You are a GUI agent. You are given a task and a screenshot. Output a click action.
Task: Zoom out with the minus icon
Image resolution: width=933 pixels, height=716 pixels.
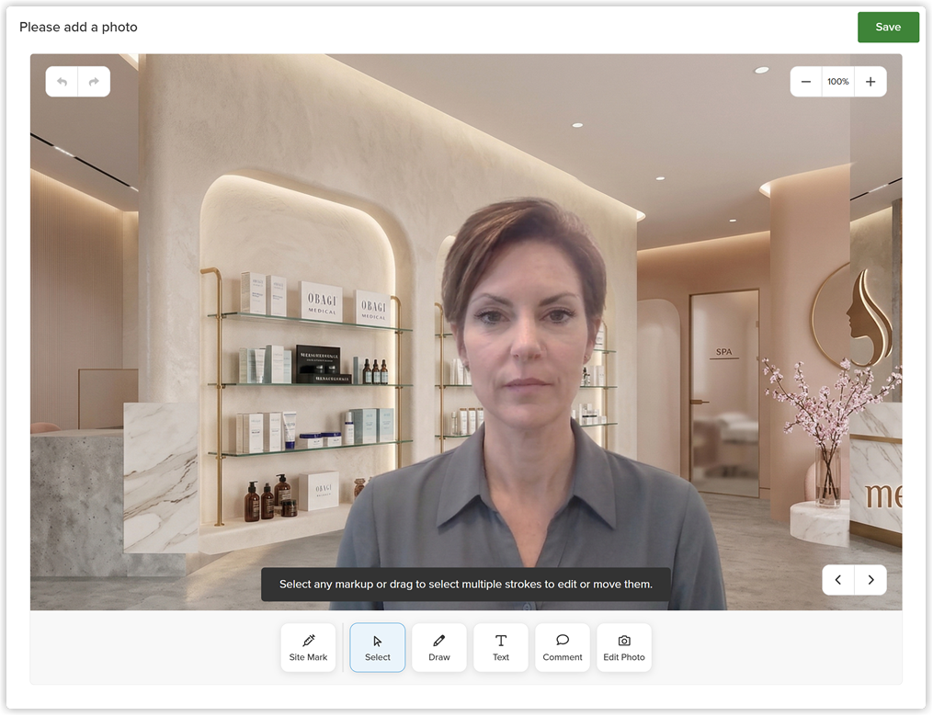(805, 82)
